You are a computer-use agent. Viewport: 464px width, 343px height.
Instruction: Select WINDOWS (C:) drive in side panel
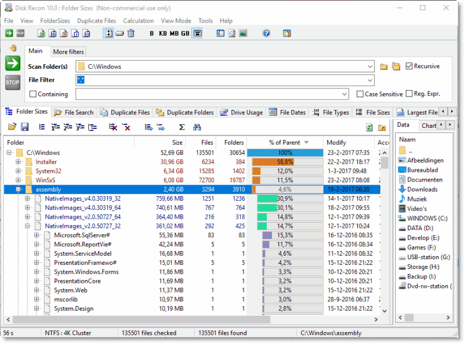[423, 218]
